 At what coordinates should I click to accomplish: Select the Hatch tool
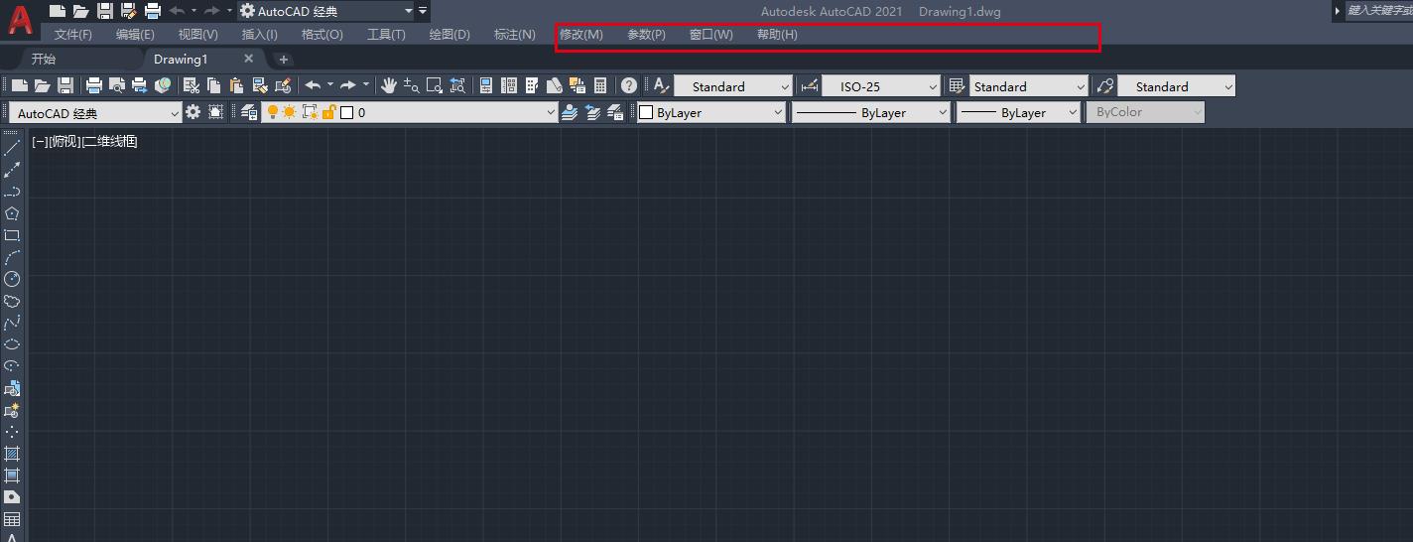tap(12, 454)
